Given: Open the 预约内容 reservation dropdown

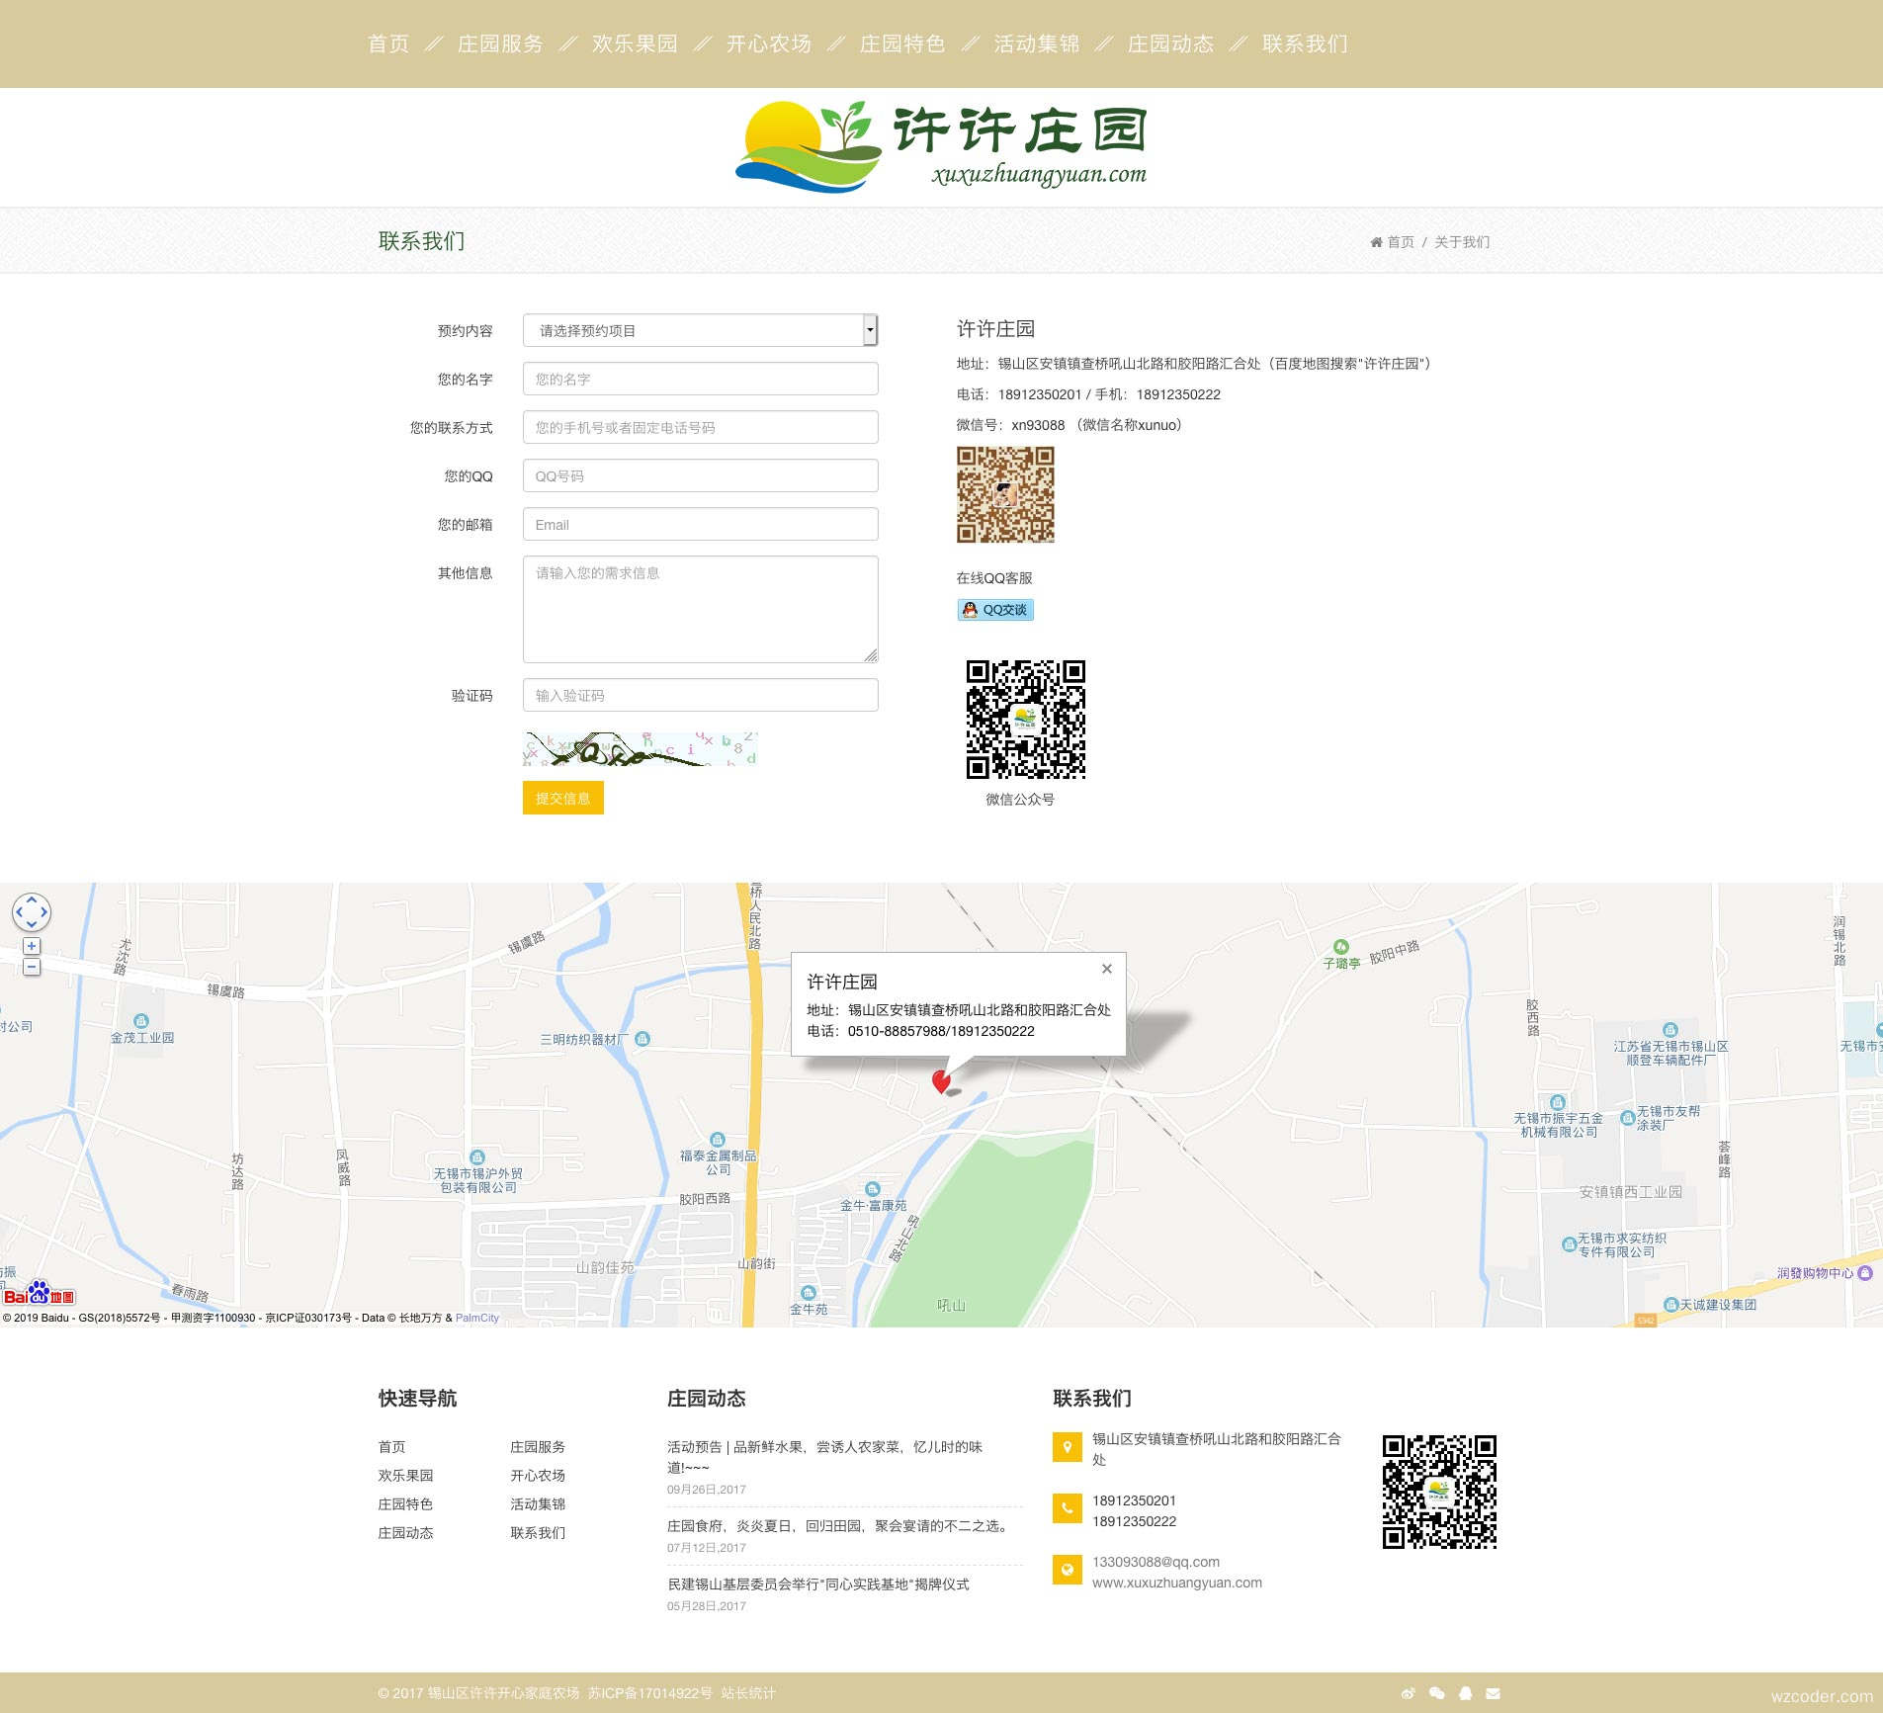Looking at the screenshot, I should click(x=700, y=330).
